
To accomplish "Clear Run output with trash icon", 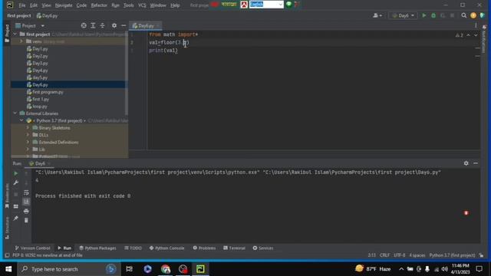I will 26,220.
